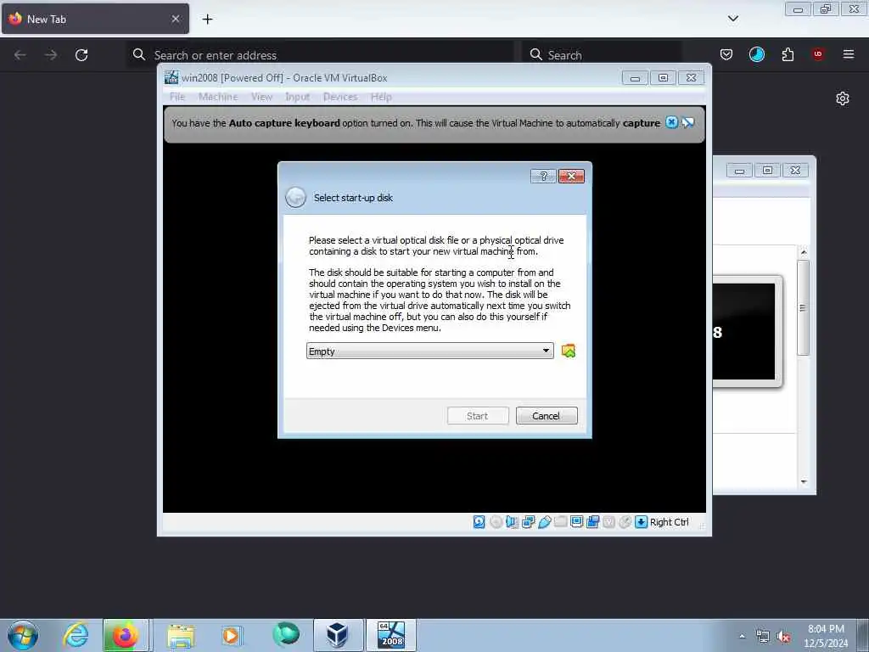Click the Start button in the dialog

tap(478, 416)
